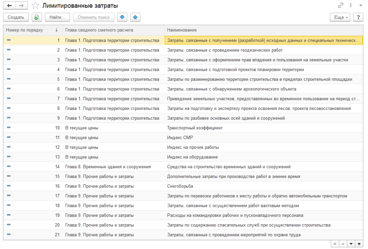
Task: Open the Найти... search dialog
Action: point(57,17)
